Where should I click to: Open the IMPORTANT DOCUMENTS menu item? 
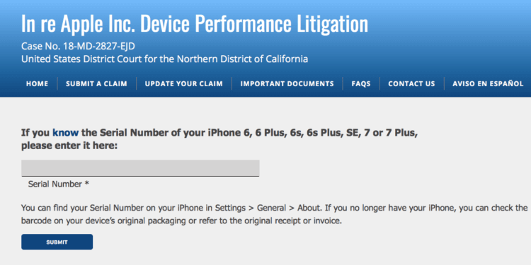click(287, 84)
